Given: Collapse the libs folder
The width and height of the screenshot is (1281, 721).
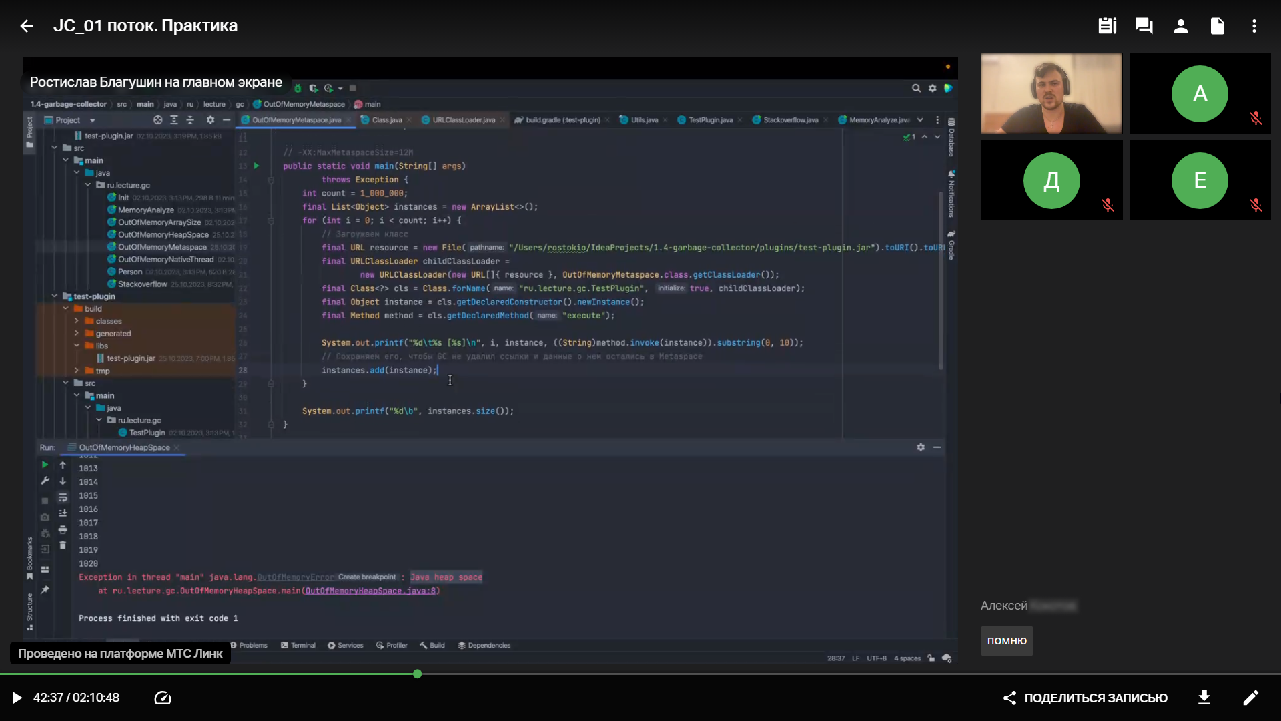Looking at the screenshot, I should pos(77,346).
